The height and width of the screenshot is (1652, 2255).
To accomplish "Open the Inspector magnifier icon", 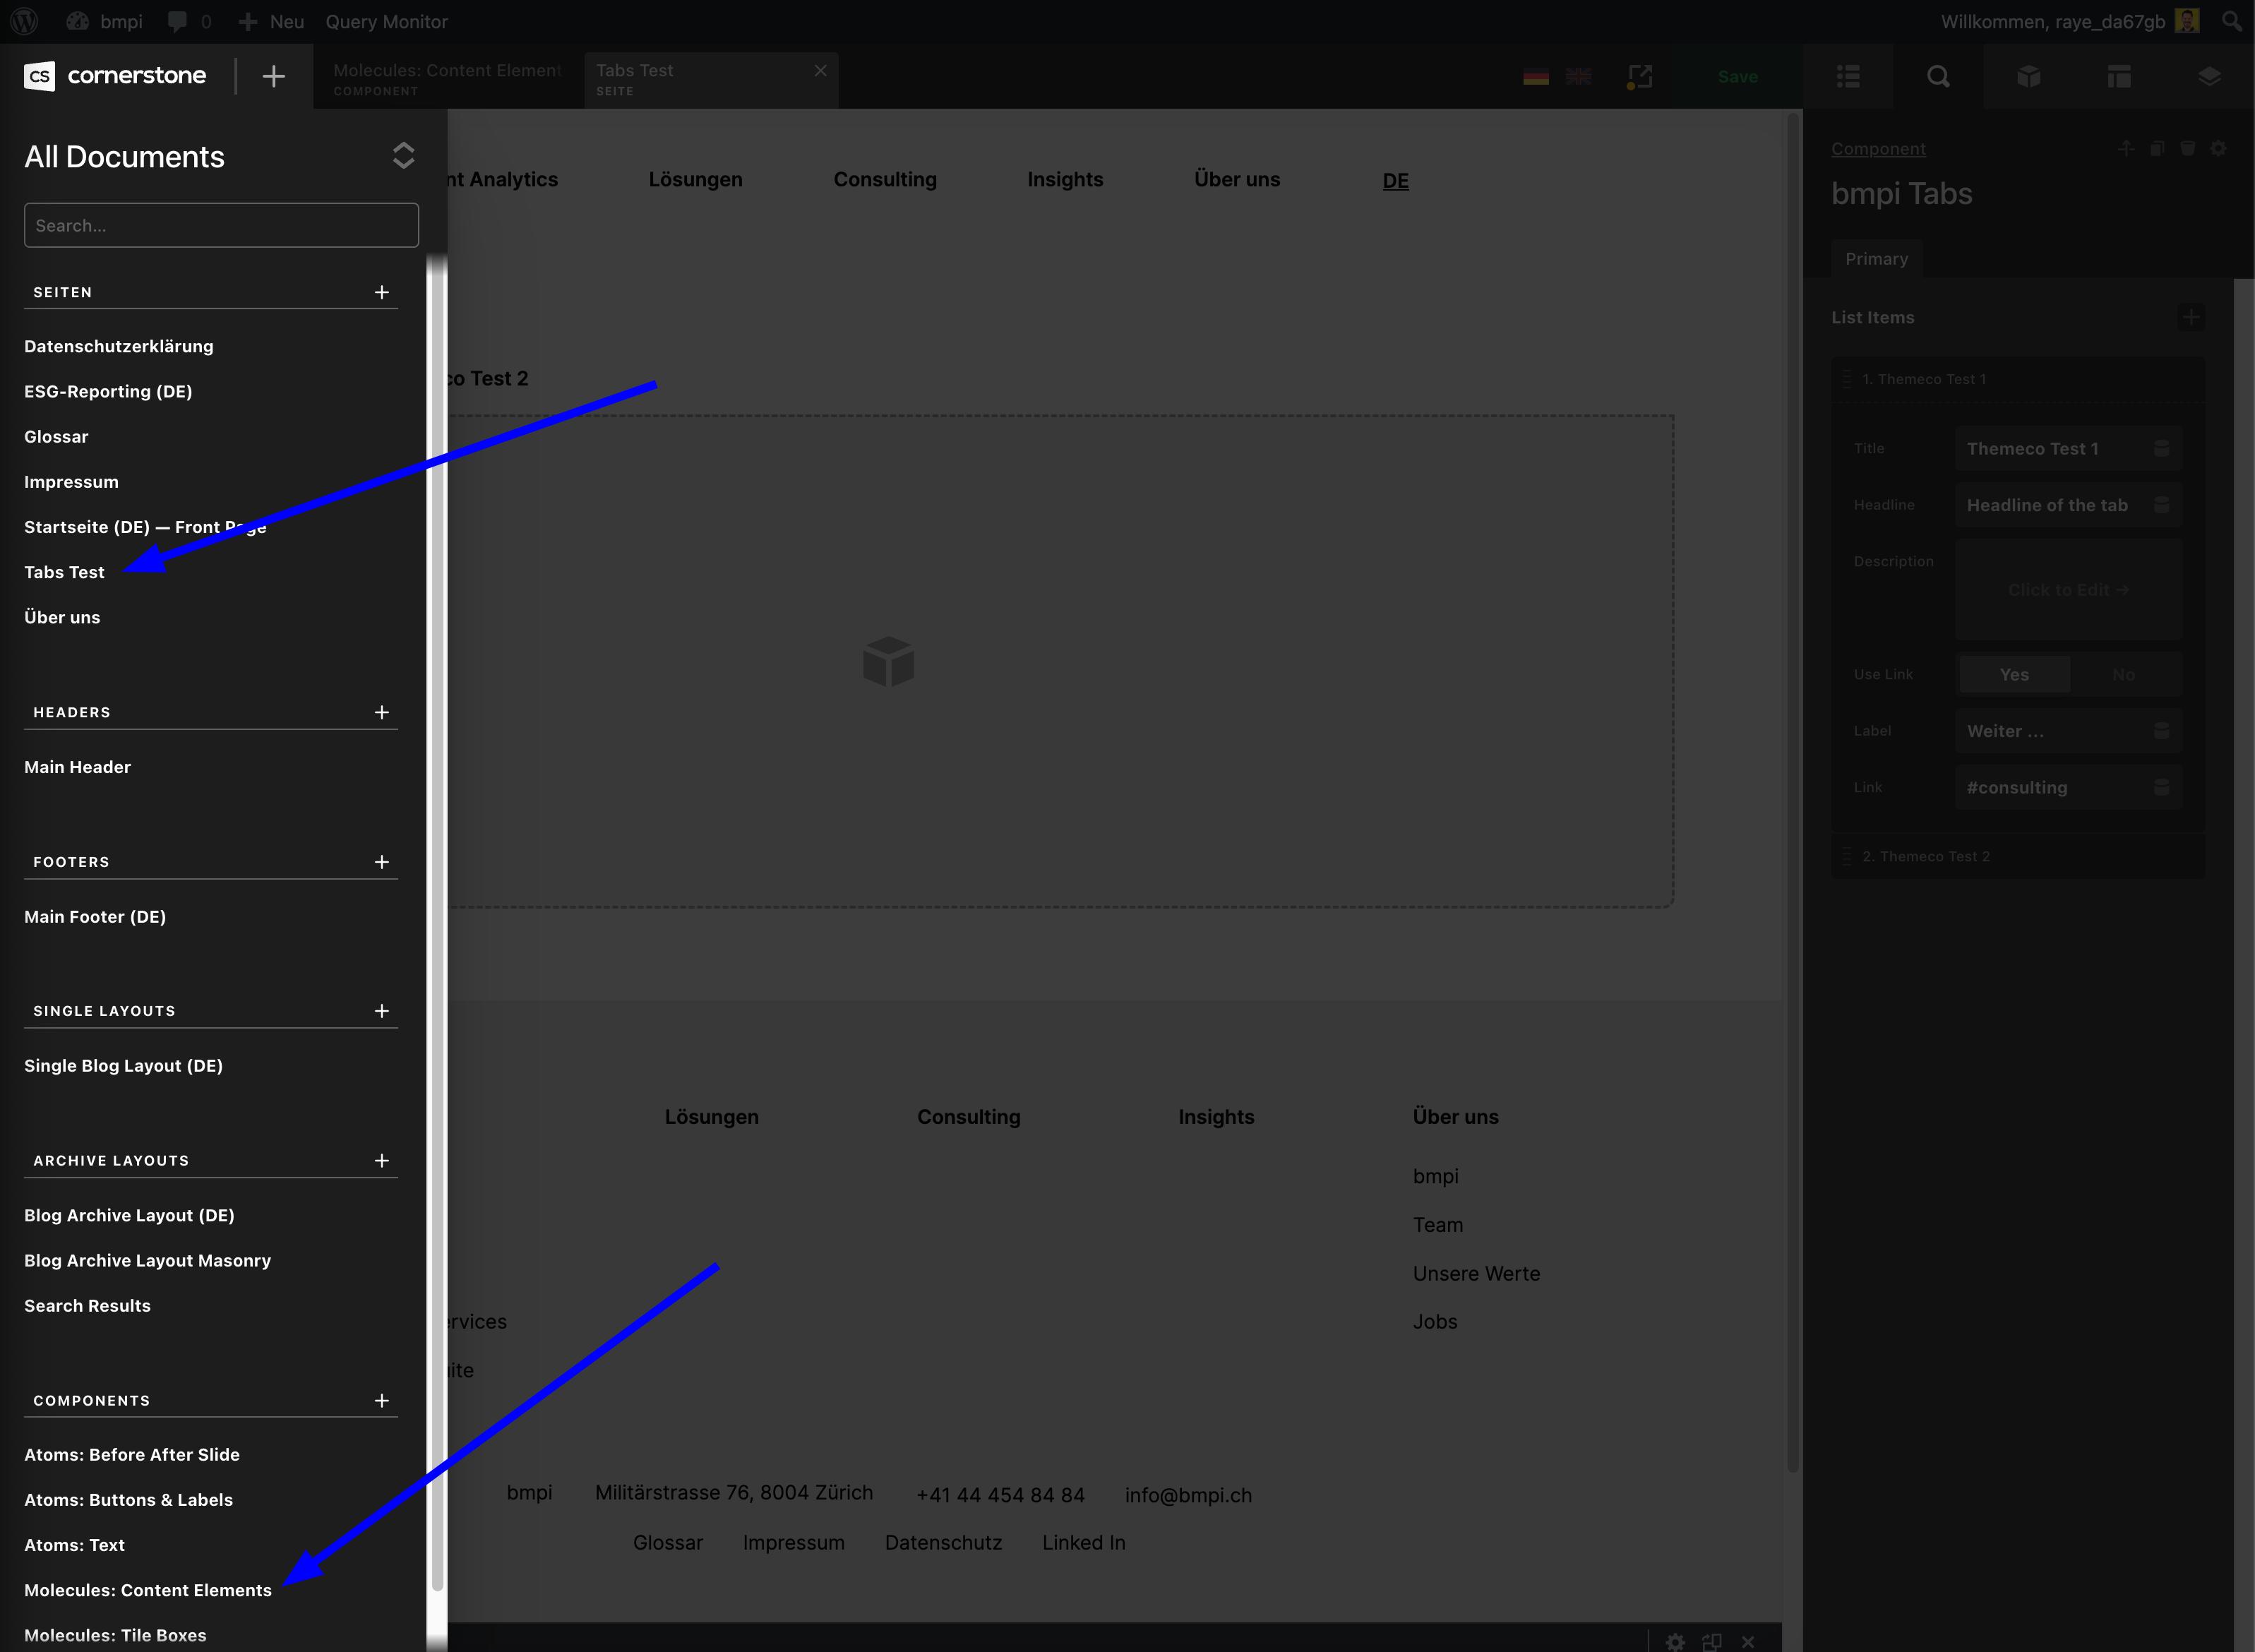I will click(1937, 77).
